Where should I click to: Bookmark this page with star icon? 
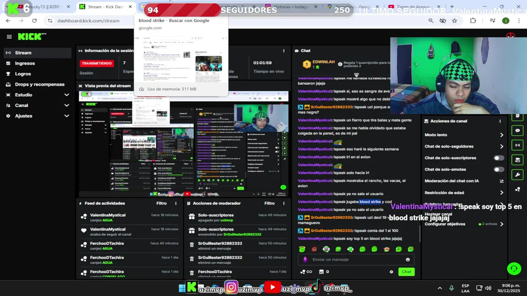tap(455, 21)
